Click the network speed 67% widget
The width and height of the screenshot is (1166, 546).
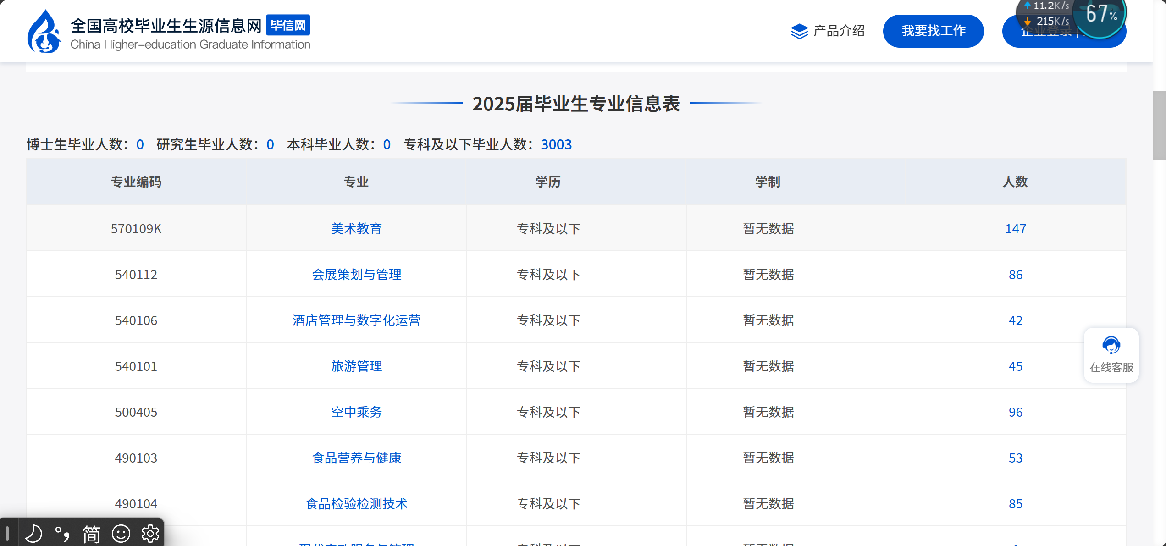click(1100, 15)
